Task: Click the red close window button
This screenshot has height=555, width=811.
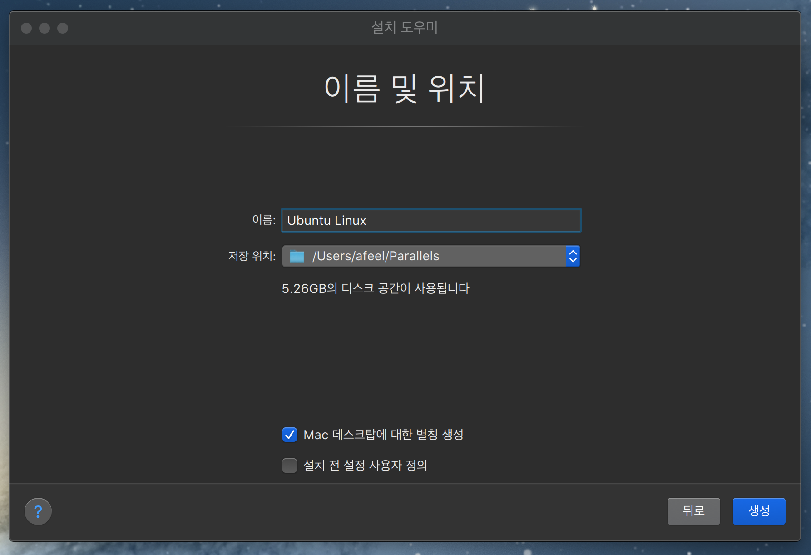Action: pos(26,28)
